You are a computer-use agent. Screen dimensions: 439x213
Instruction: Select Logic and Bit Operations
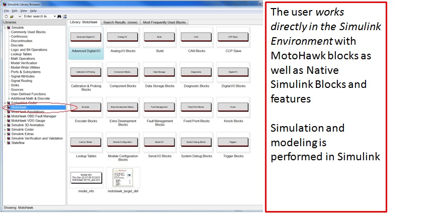(29, 50)
